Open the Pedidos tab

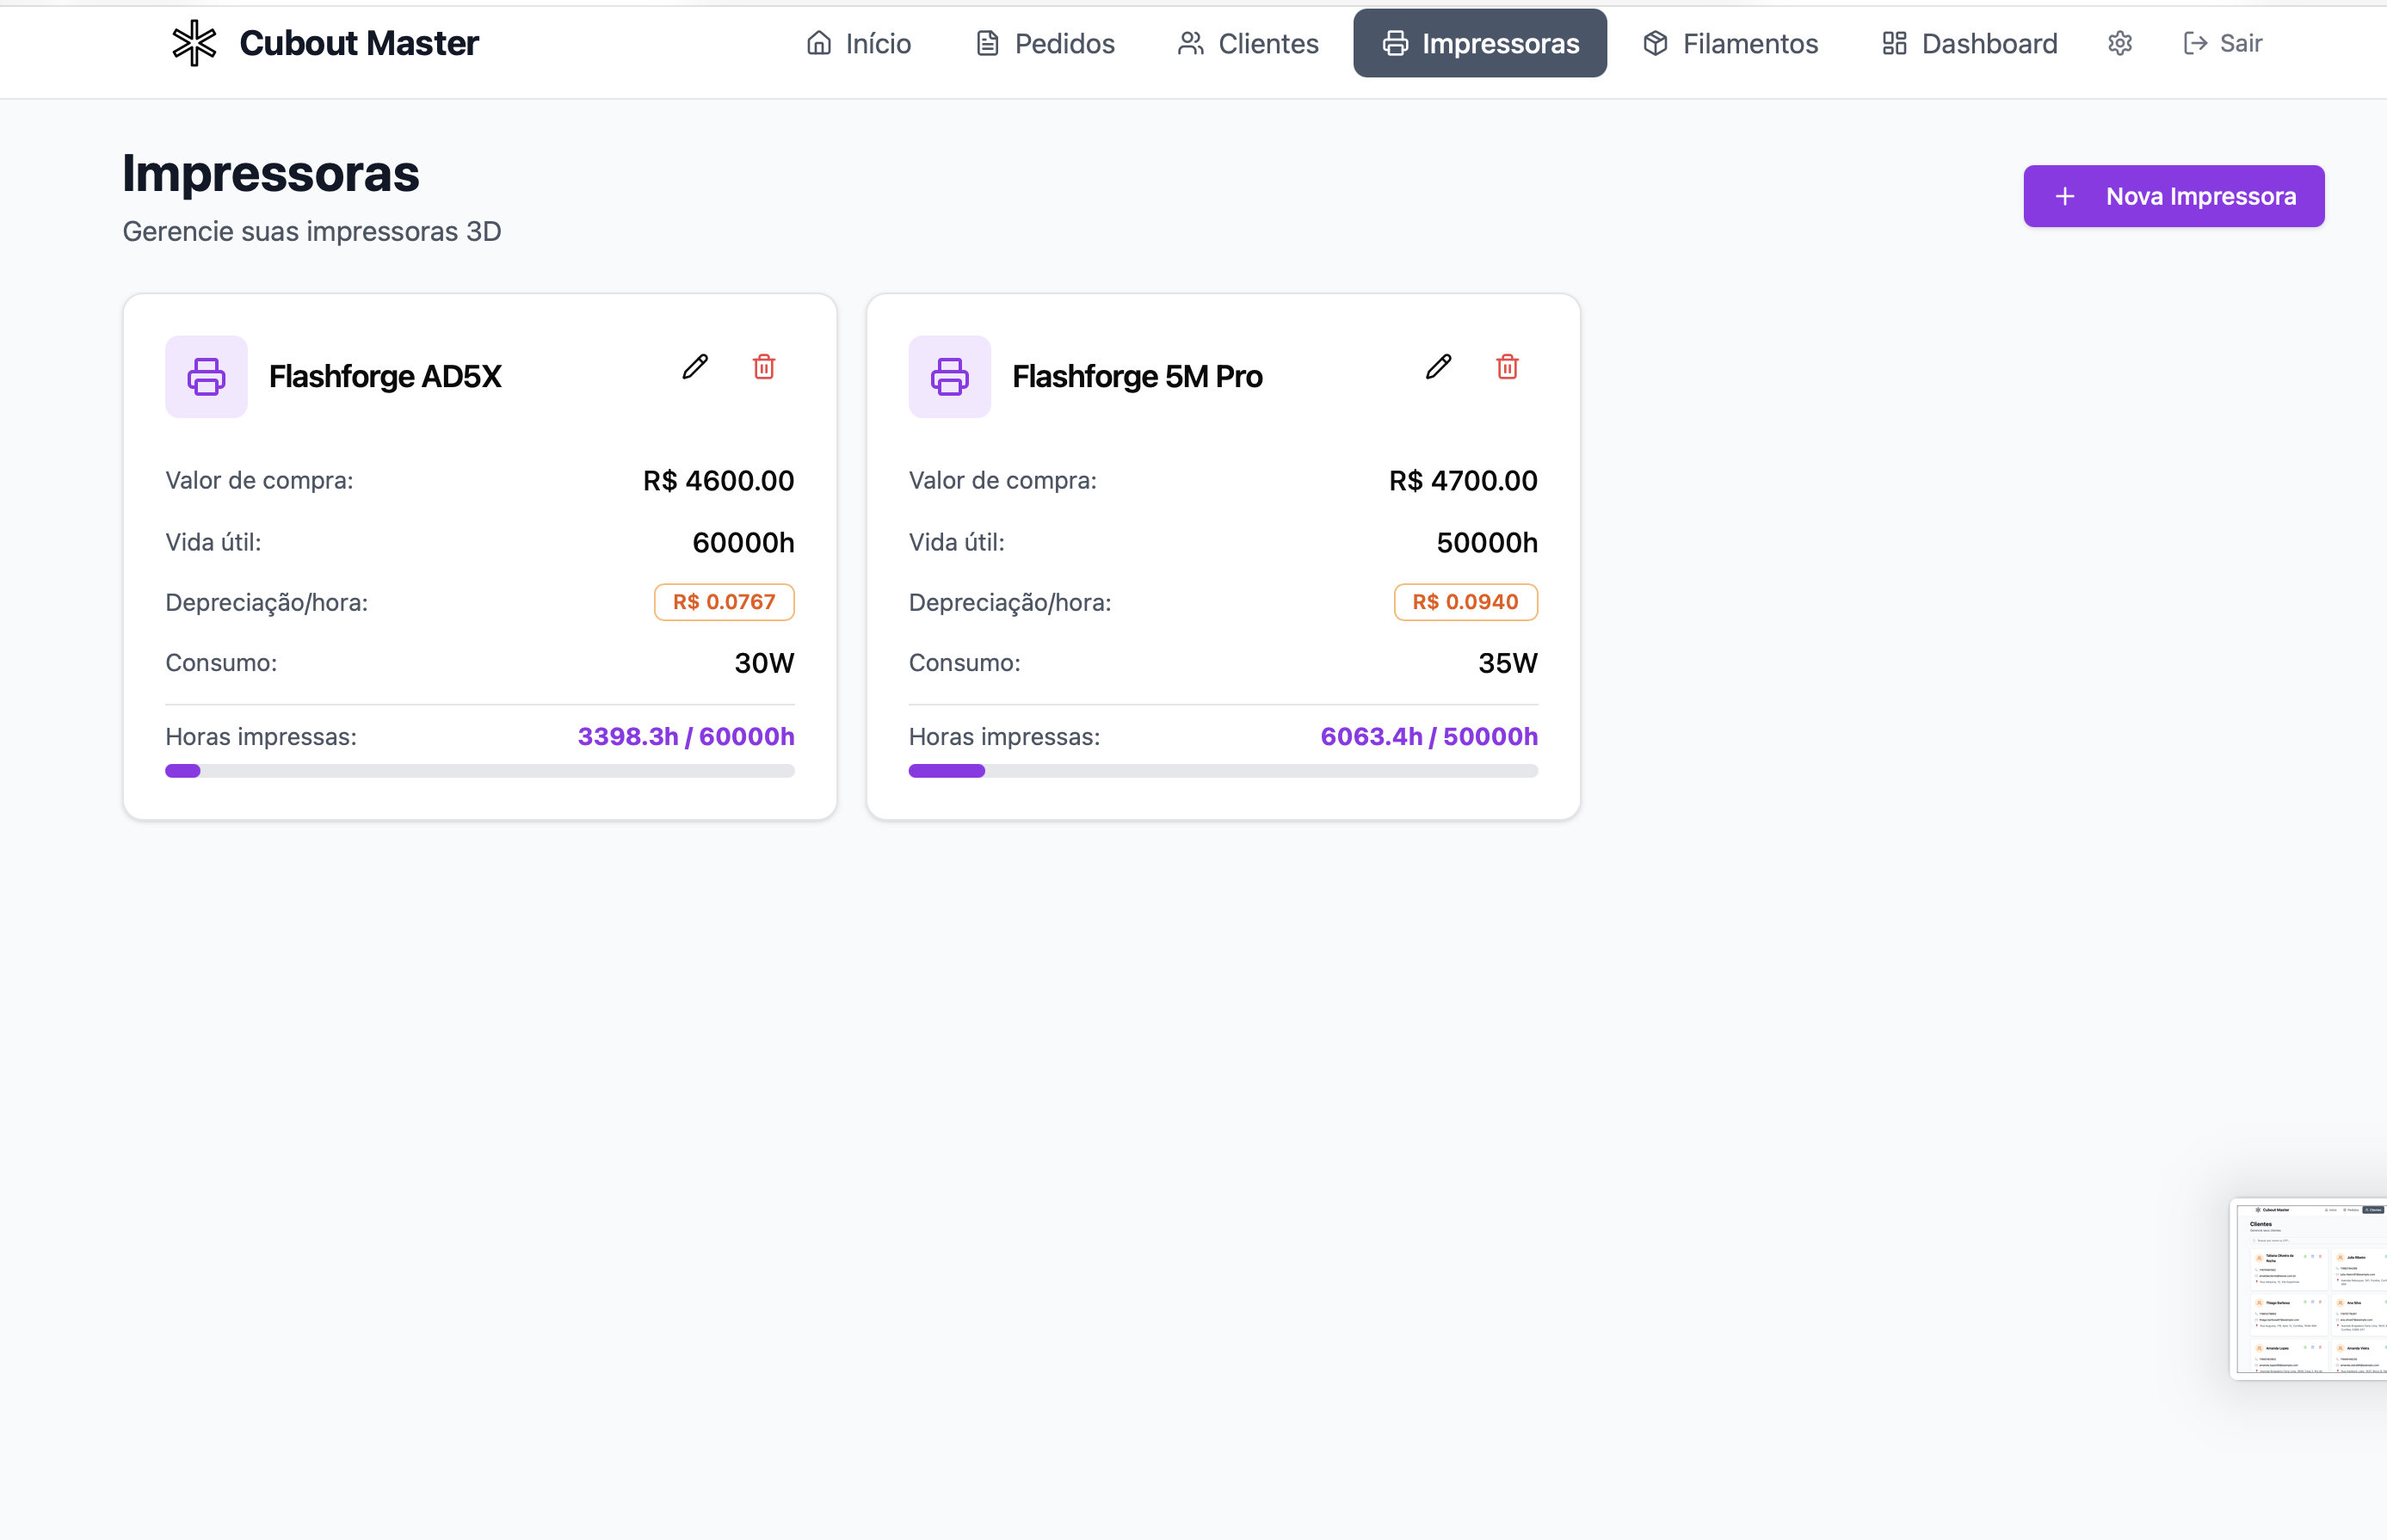[1045, 43]
